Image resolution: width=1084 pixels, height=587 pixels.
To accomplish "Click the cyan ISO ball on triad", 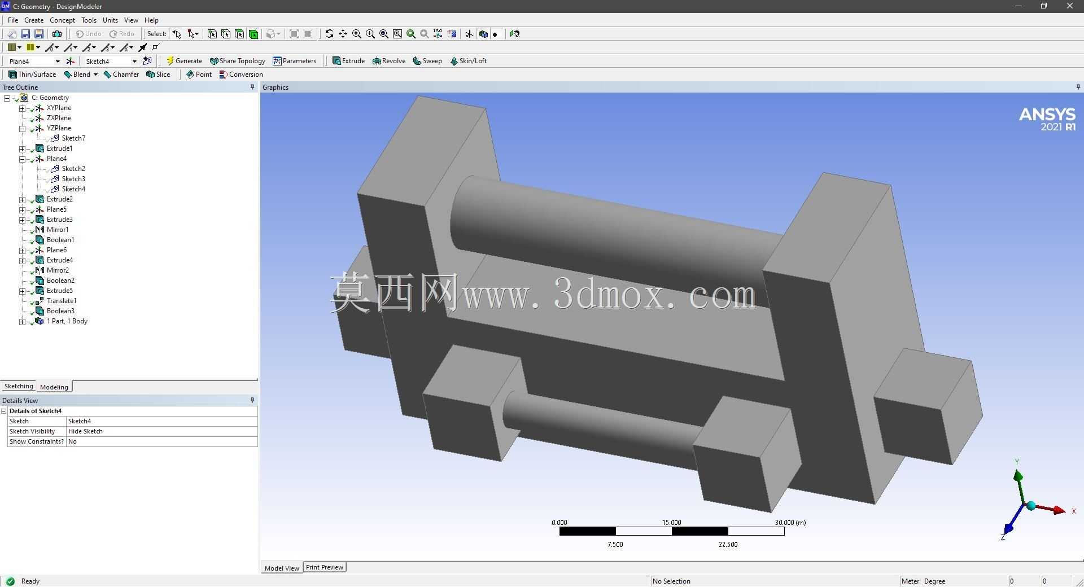I will pyautogui.click(x=1031, y=506).
